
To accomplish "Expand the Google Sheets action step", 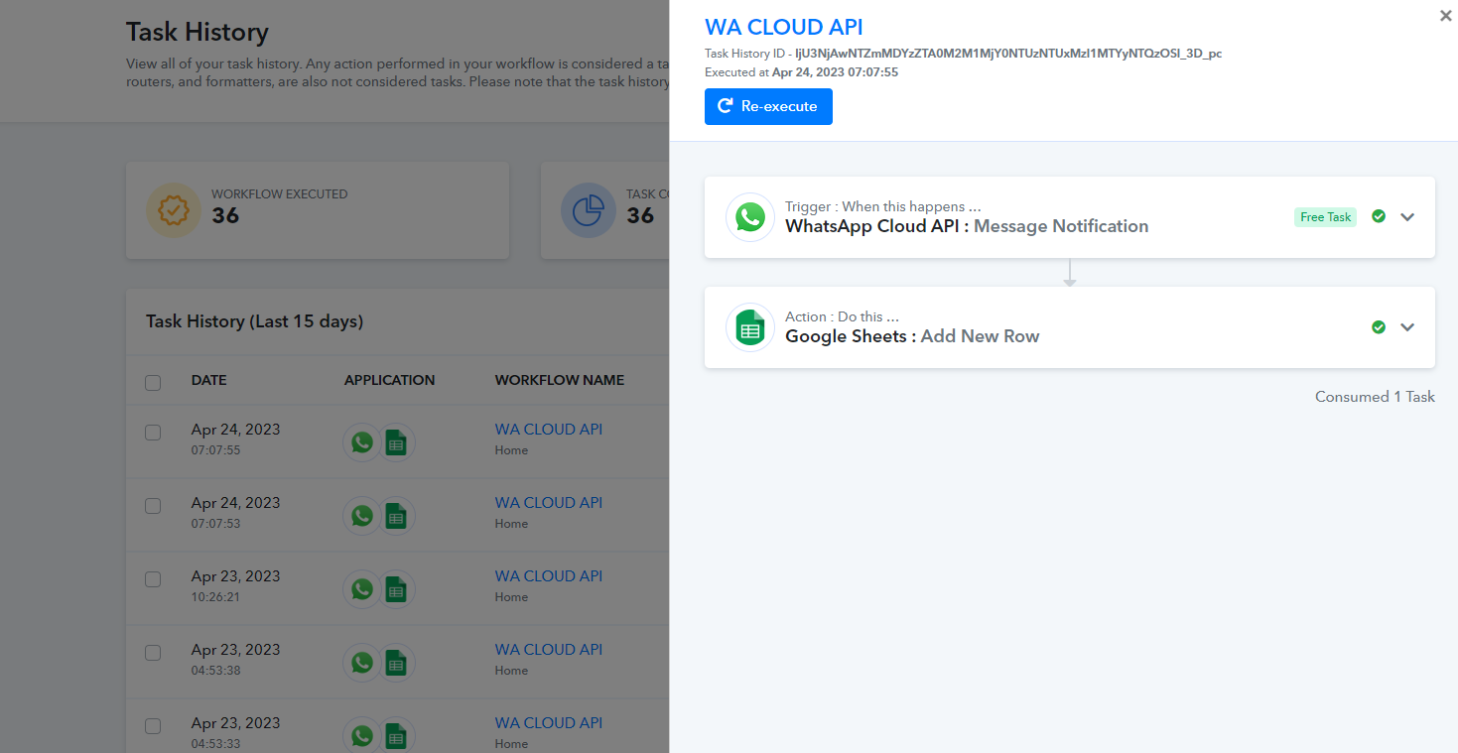I will point(1407,327).
